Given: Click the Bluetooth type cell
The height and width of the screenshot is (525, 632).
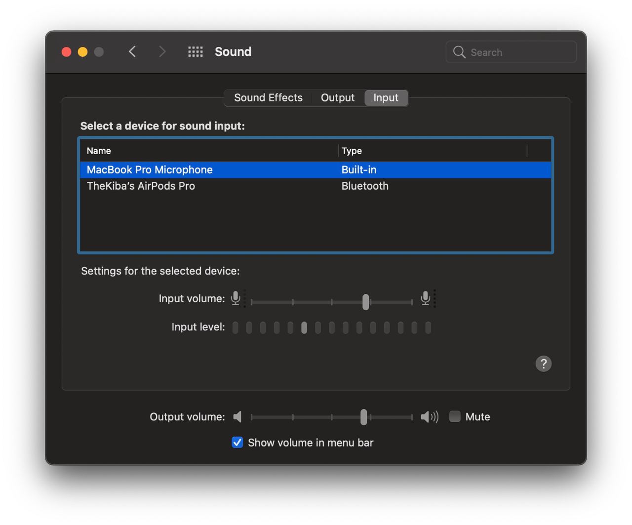Looking at the screenshot, I should (x=365, y=186).
